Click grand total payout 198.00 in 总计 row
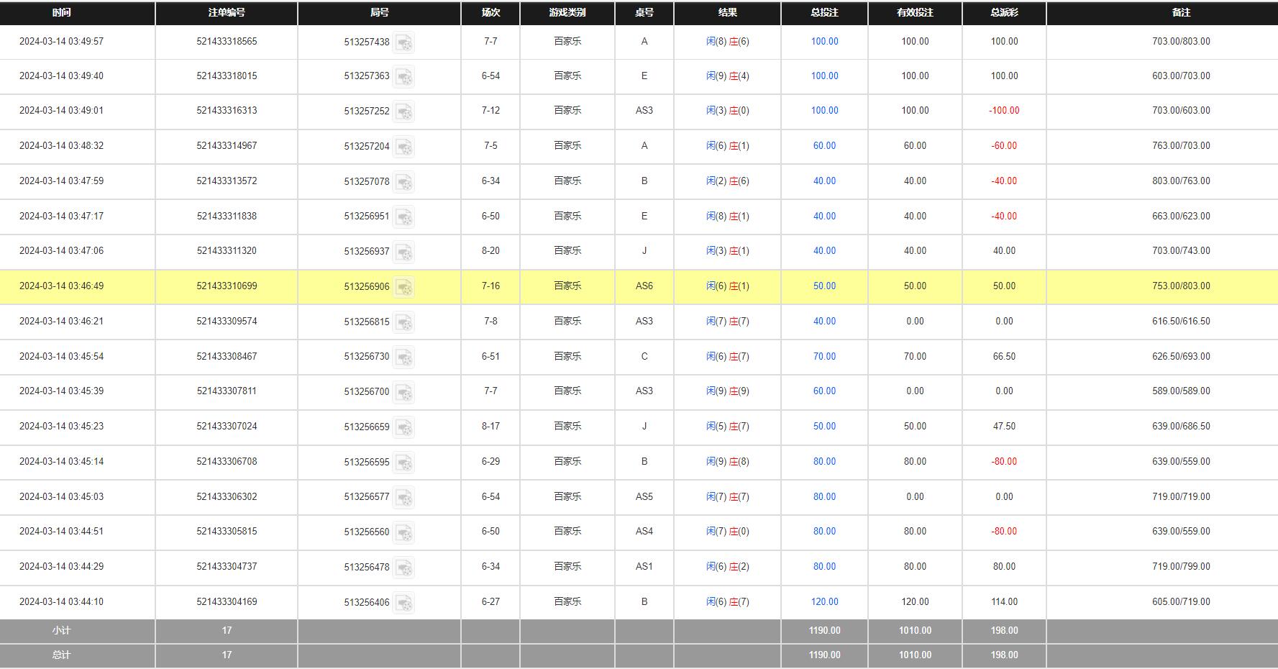The width and height of the screenshot is (1278, 669). point(1004,655)
